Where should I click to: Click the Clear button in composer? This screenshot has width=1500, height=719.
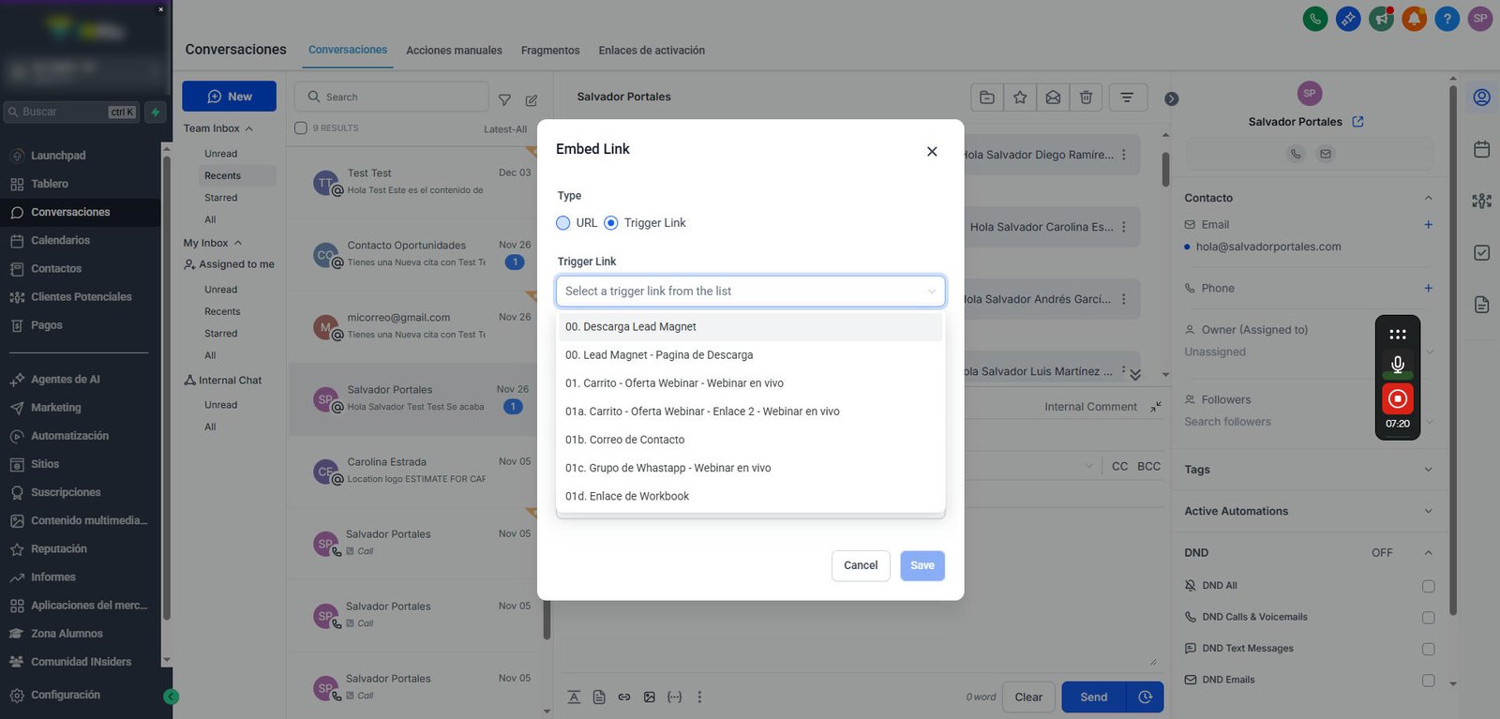point(1028,697)
